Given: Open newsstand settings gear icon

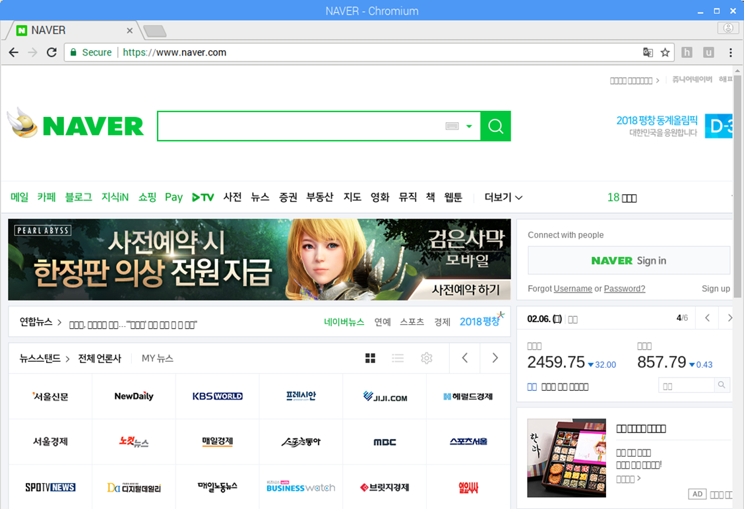Looking at the screenshot, I should [427, 358].
